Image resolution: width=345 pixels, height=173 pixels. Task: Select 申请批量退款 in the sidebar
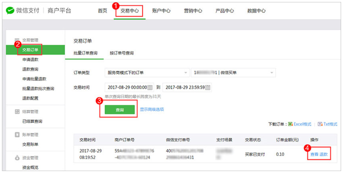34,79
